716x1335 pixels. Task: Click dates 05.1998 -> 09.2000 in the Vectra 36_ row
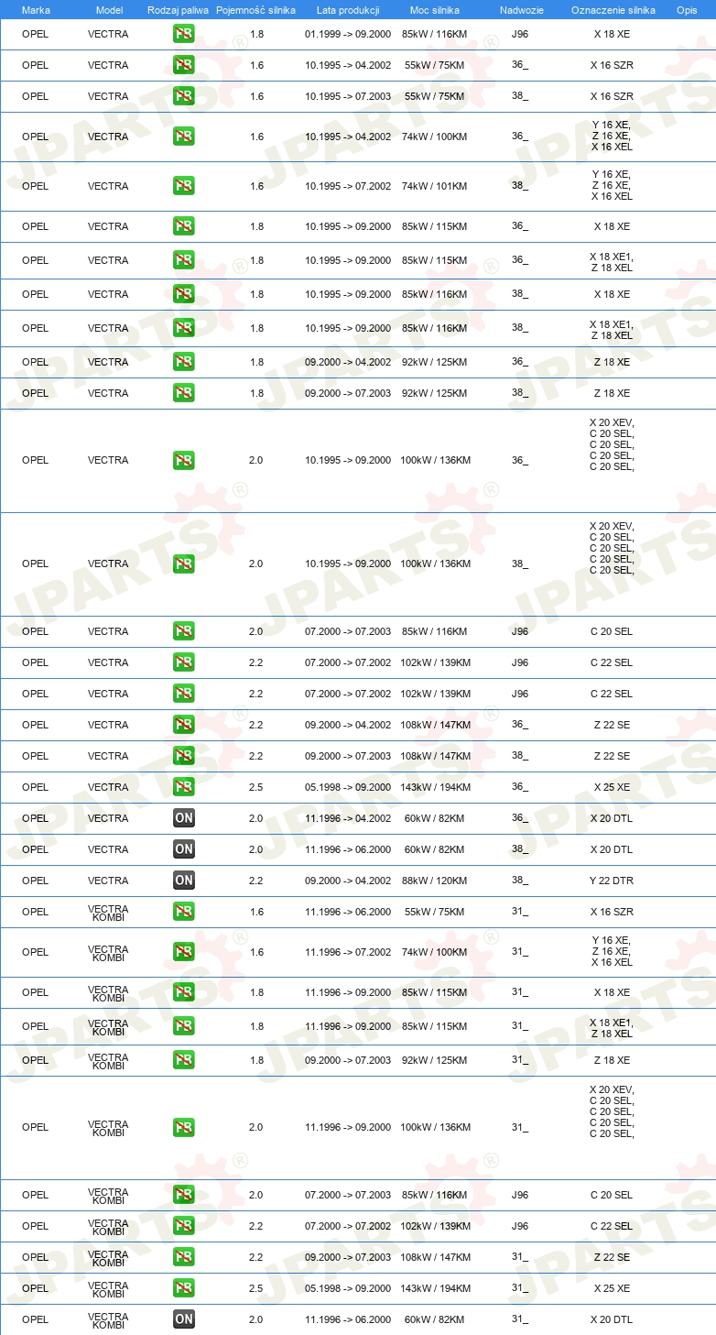[x=348, y=787]
